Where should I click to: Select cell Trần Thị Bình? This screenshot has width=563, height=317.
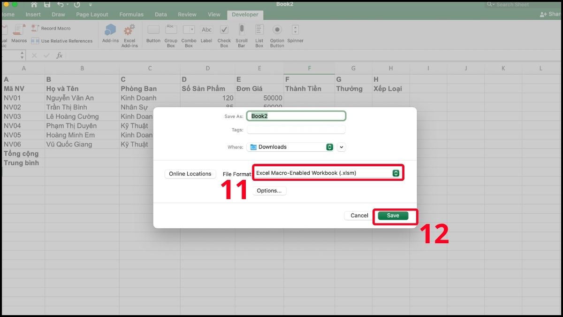pos(82,107)
